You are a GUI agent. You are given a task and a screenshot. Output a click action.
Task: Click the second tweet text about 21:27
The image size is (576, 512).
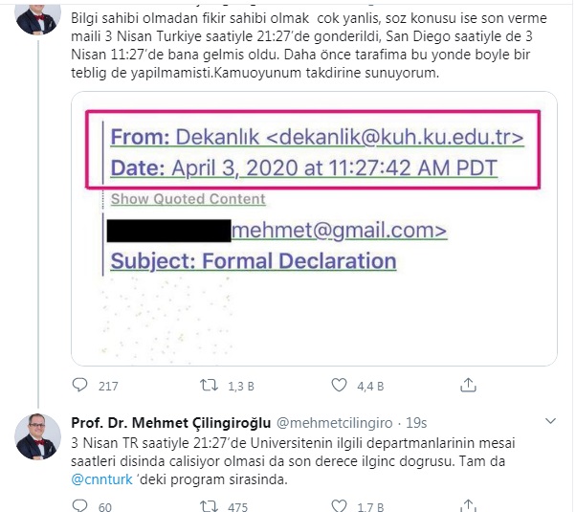[293, 461]
